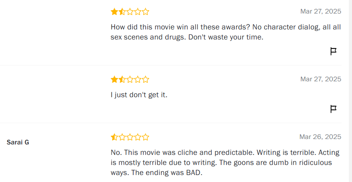This screenshot has height=182, width=352.
Task: Click last empty star above "I just don't get it"
Action: click(x=145, y=80)
